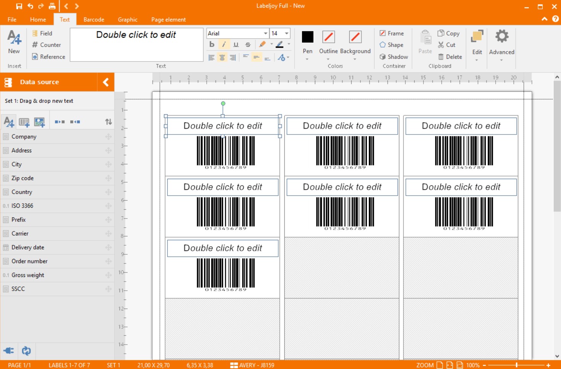Click the Save icon in title bar
The height and width of the screenshot is (369, 561).
coord(19,6)
